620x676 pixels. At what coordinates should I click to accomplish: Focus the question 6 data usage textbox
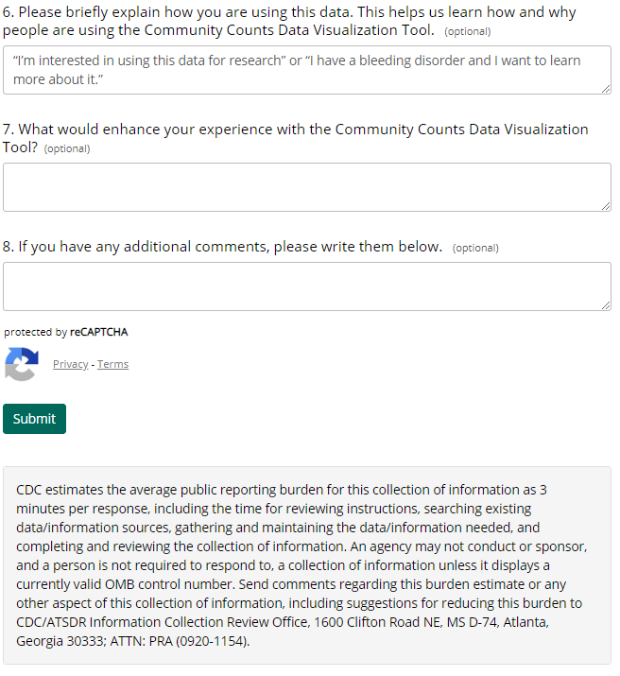pos(306,70)
